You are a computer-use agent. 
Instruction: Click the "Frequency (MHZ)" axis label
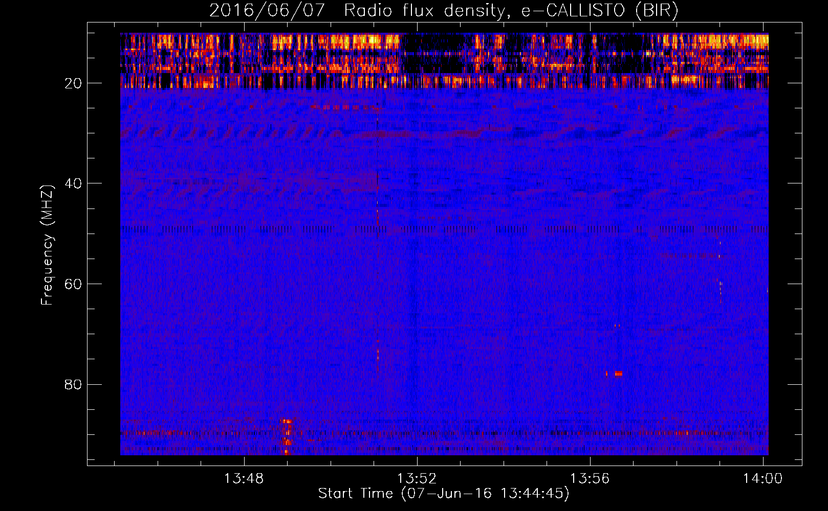pos(47,246)
